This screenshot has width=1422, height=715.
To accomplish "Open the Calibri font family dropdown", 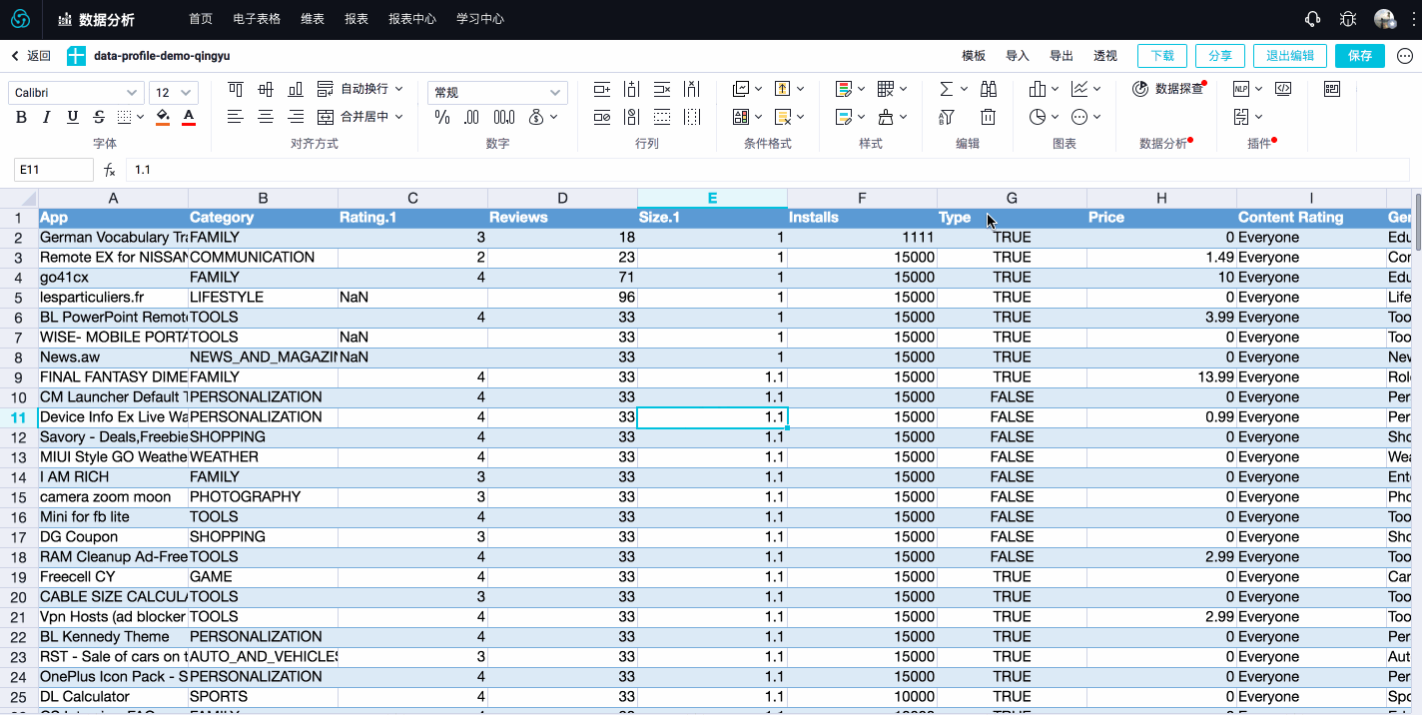I will click(76, 93).
